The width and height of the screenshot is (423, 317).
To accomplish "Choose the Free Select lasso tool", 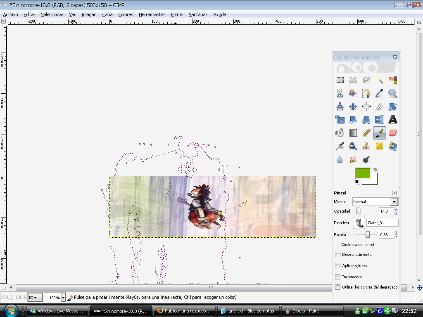I will [x=366, y=80].
